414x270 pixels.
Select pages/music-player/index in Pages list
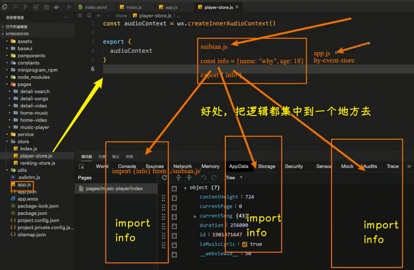click(116, 188)
